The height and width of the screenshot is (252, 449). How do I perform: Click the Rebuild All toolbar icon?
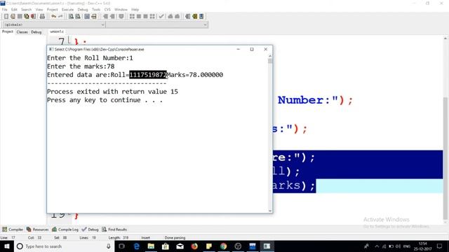[152, 17]
